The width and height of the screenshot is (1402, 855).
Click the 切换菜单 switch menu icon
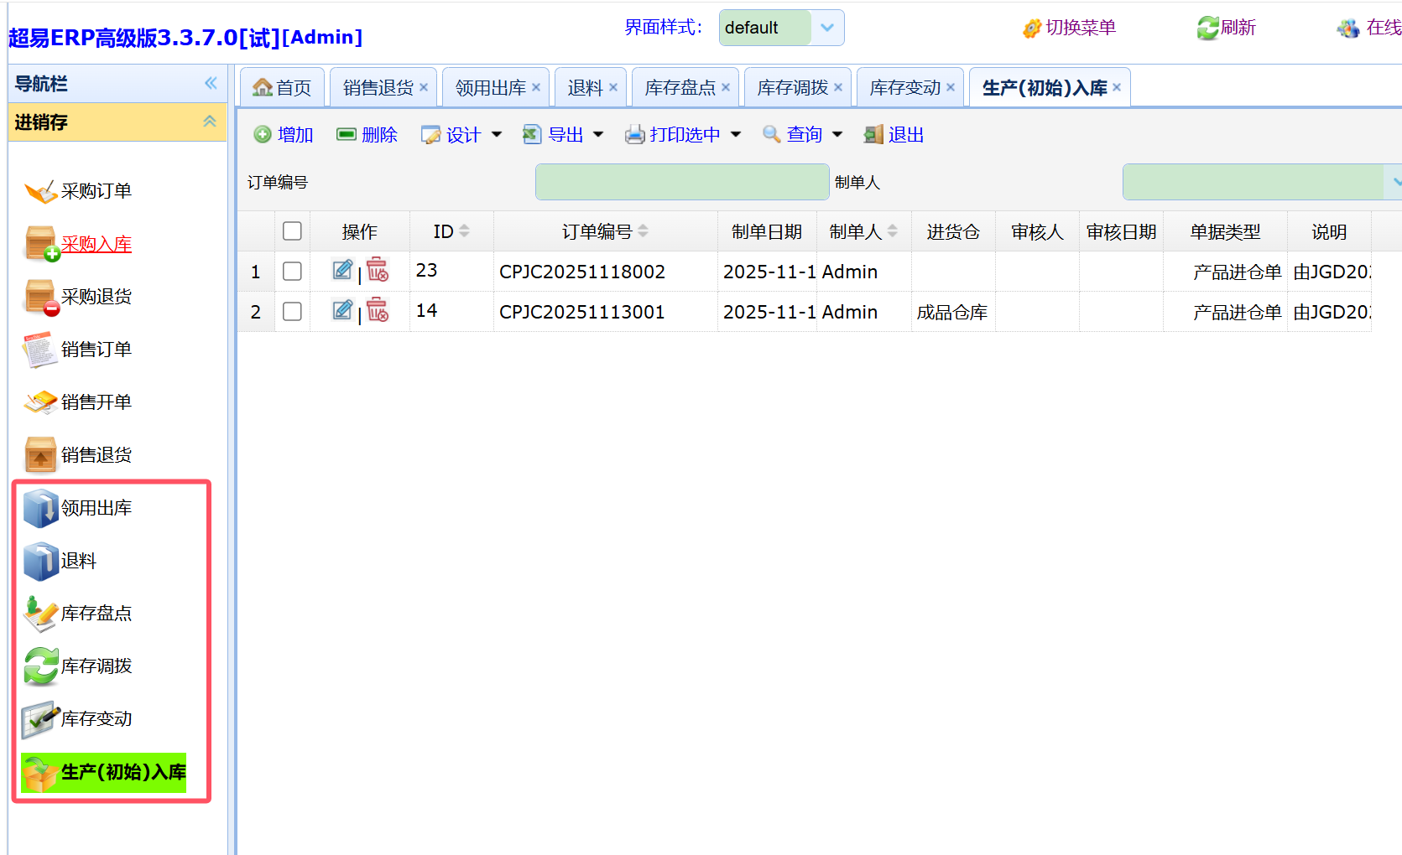point(1032,28)
